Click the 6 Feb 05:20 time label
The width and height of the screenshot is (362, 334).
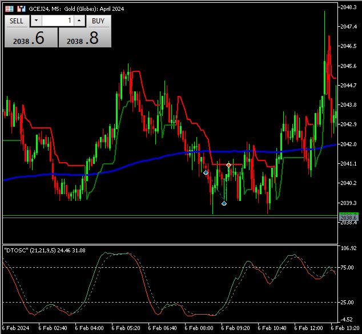[126, 328]
